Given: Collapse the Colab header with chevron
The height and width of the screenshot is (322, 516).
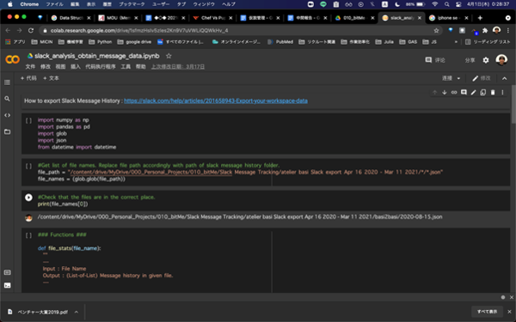Looking at the screenshot, I should tap(505, 78).
